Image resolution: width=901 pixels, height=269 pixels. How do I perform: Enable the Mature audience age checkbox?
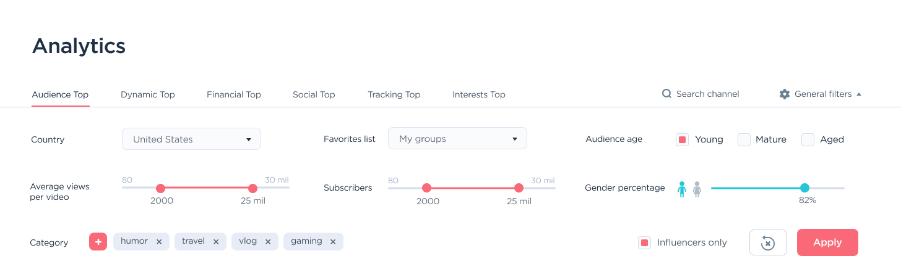coord(744,139)
